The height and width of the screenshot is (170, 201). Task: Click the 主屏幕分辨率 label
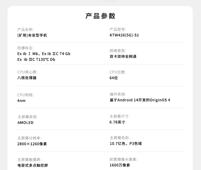point(29,138)
